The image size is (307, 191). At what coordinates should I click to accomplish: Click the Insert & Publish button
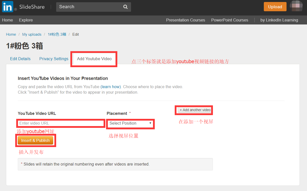coord(35,141)
